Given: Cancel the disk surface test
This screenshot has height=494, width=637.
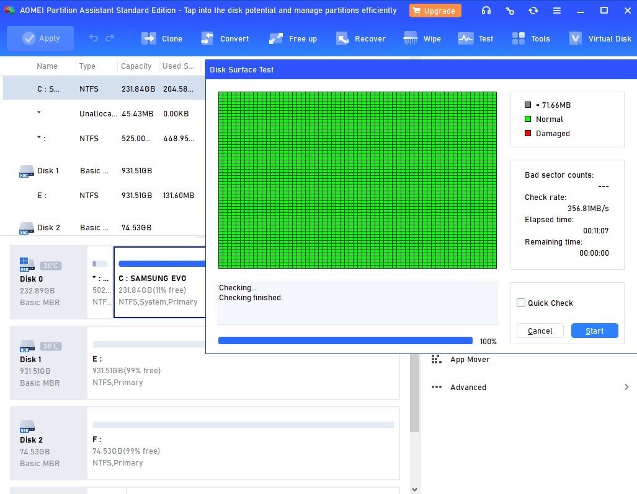Looking at the screenshot, I should [x=540, y=331].
